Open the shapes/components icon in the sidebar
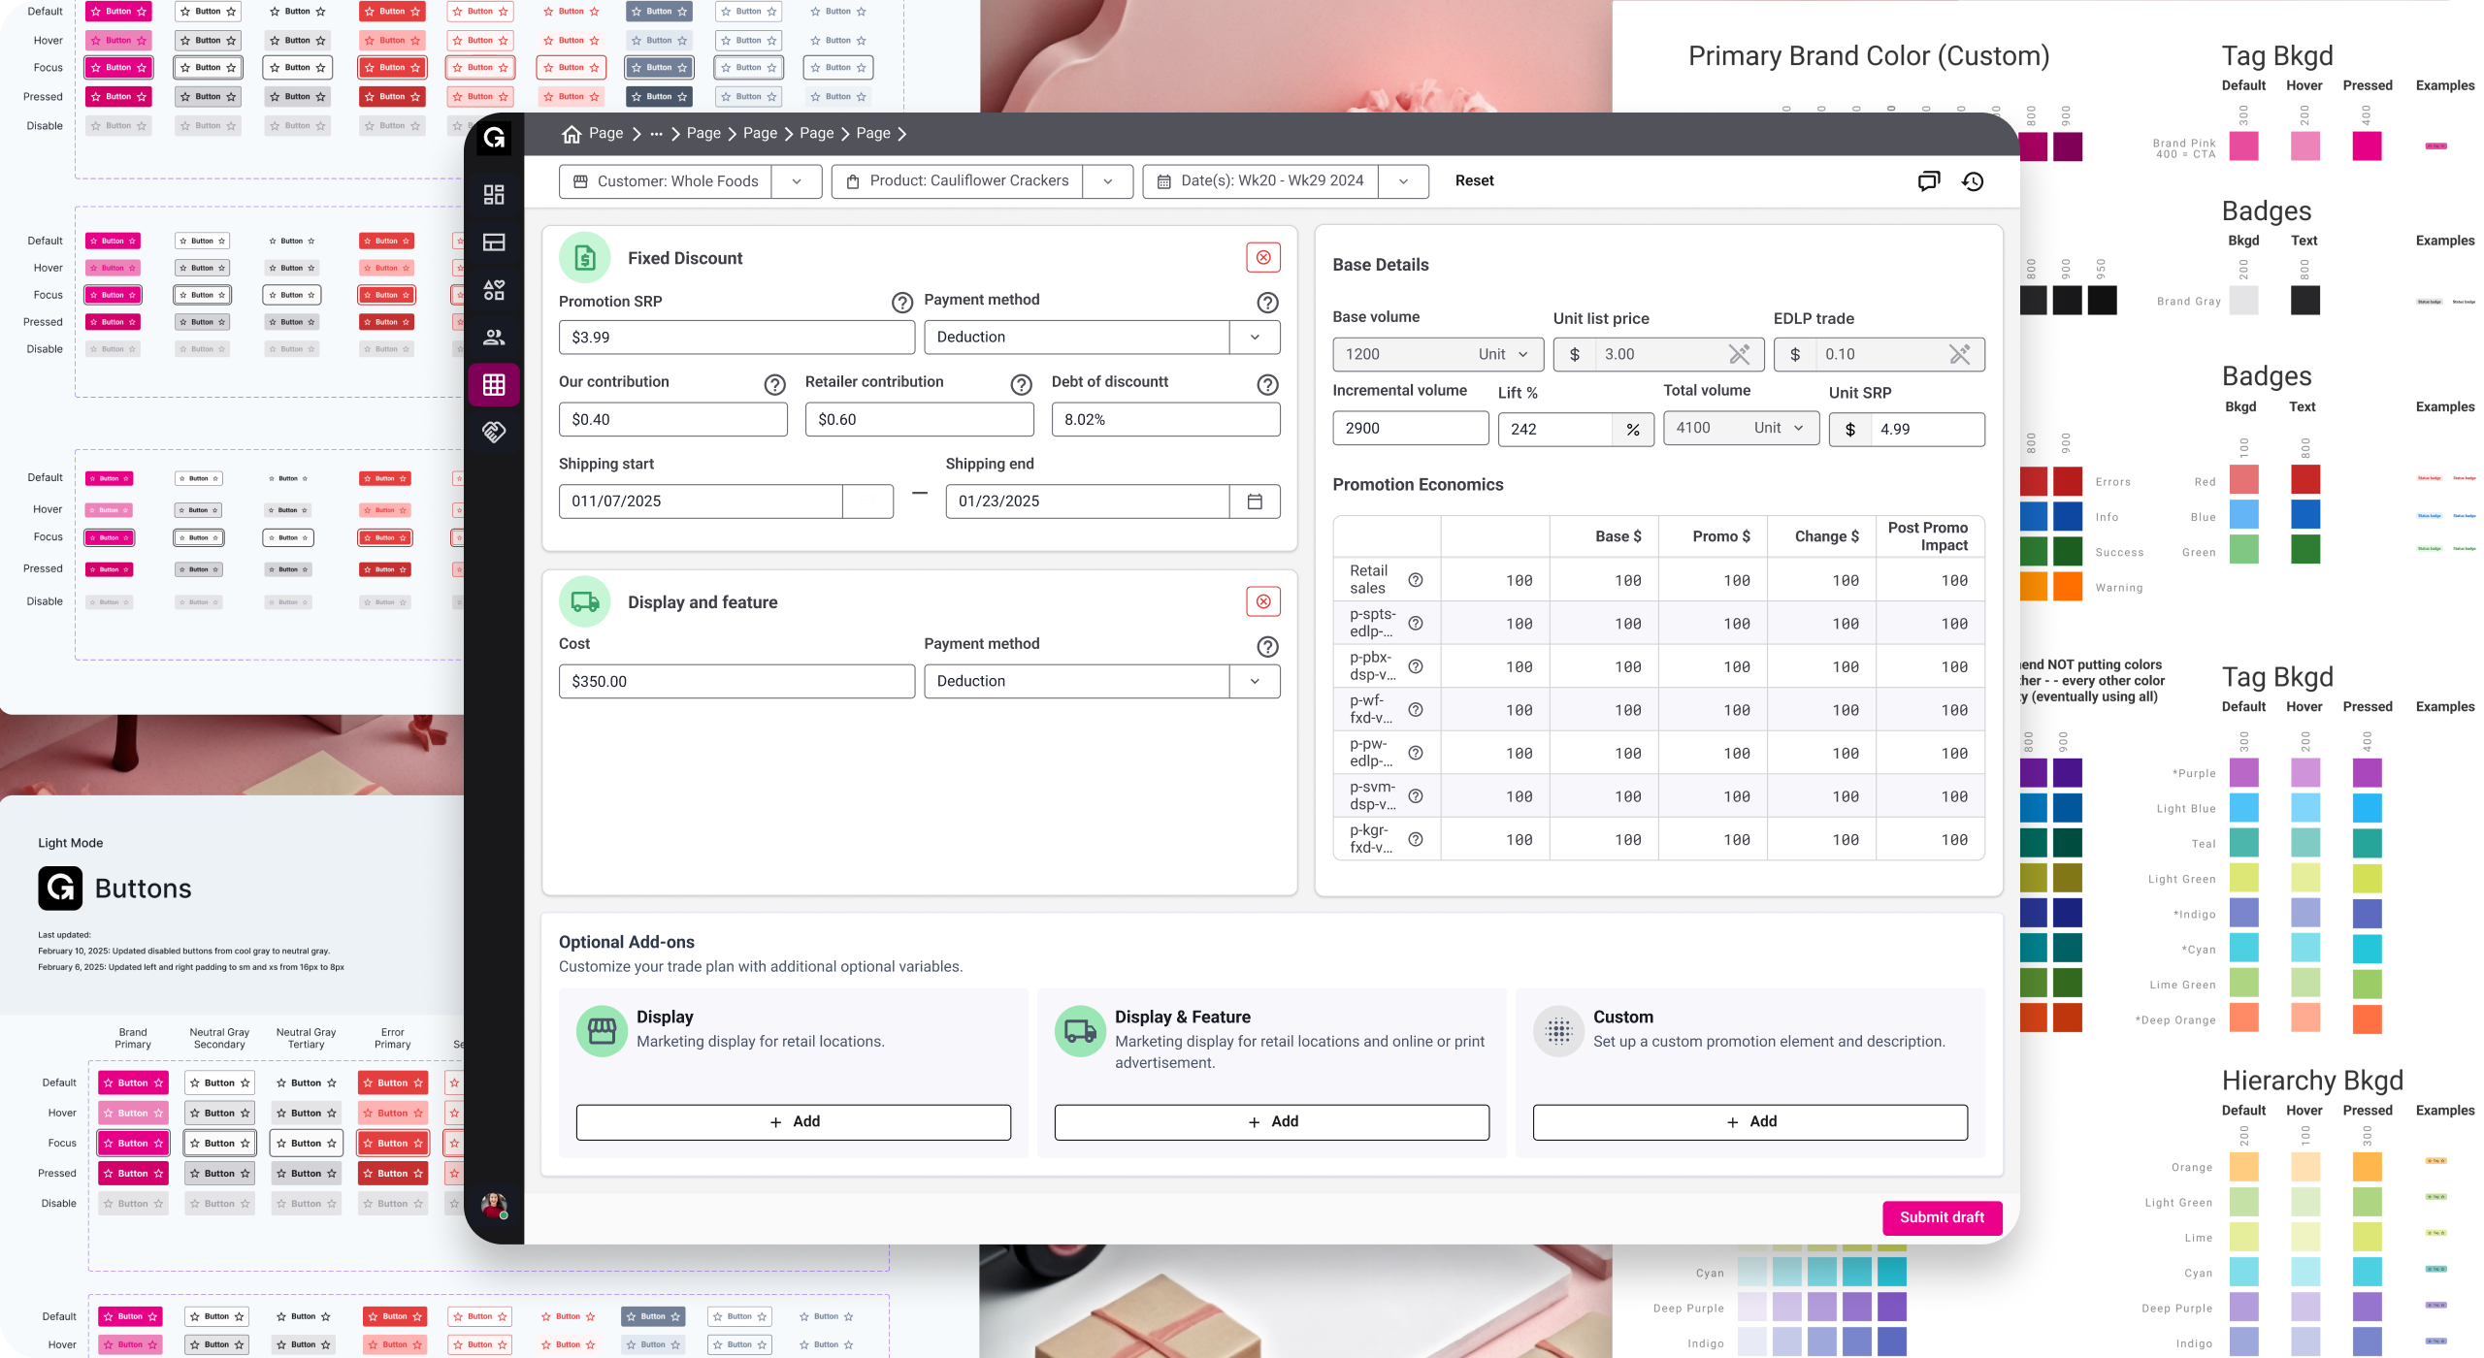 pyautogui.click(x=494, y=288)
